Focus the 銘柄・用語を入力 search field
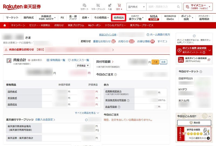The width and height of the screenshot is (216, 146). pyautogui.click(x=162, y=7)
